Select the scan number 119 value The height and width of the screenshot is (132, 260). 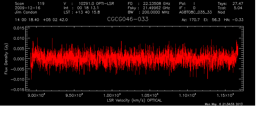click(41, 4)
